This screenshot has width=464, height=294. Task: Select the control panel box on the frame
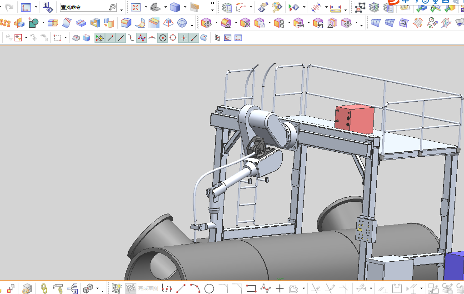(366, 229)
